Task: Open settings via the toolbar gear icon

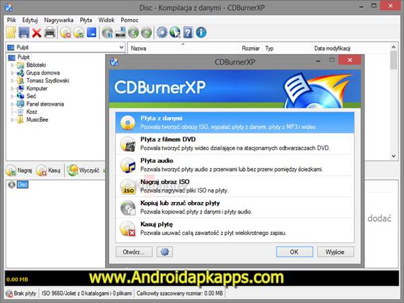Action: coord(162,32)
